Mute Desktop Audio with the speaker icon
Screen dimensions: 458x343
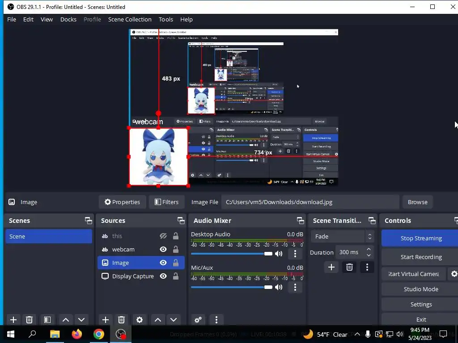279,254
